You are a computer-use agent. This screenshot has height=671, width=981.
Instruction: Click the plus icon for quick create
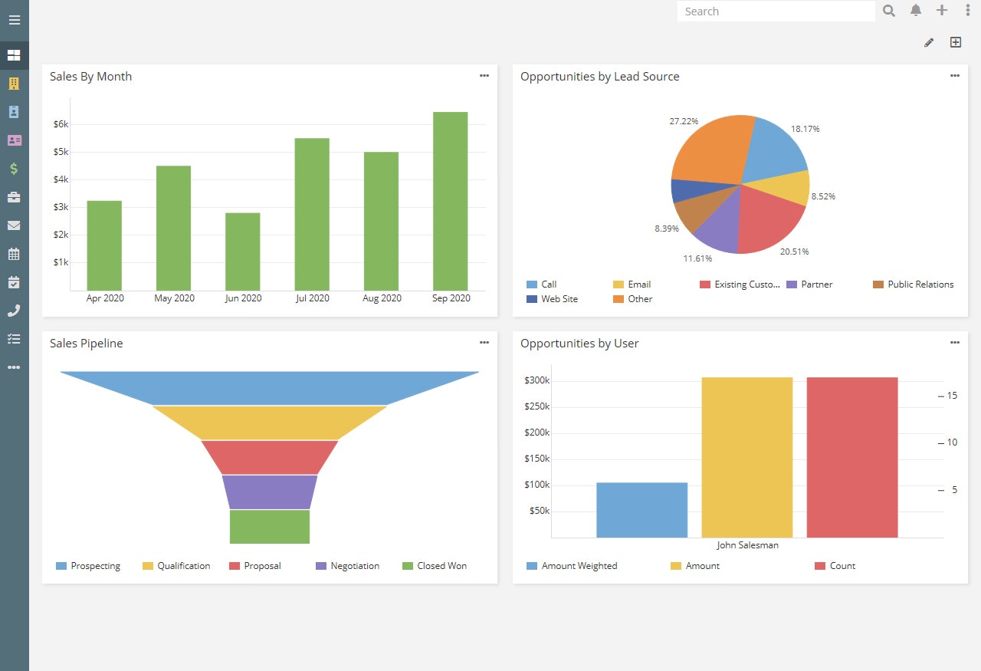tap(942, 11)
